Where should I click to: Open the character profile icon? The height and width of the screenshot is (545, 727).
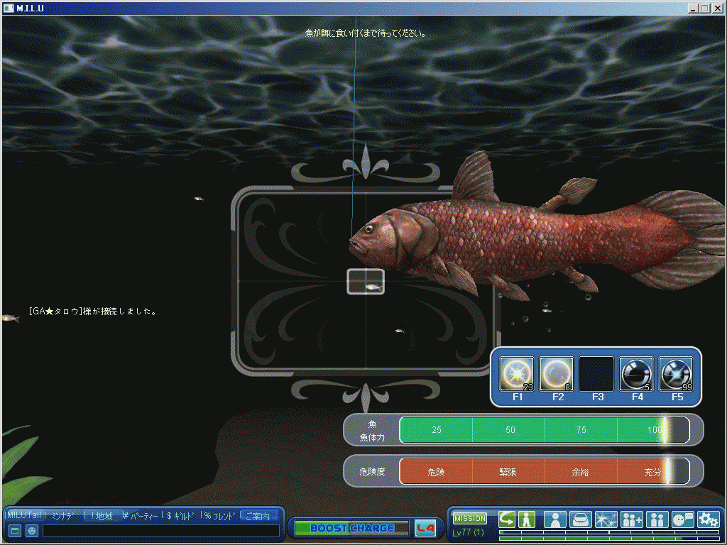pyautogui.click(x=555, y=519)
